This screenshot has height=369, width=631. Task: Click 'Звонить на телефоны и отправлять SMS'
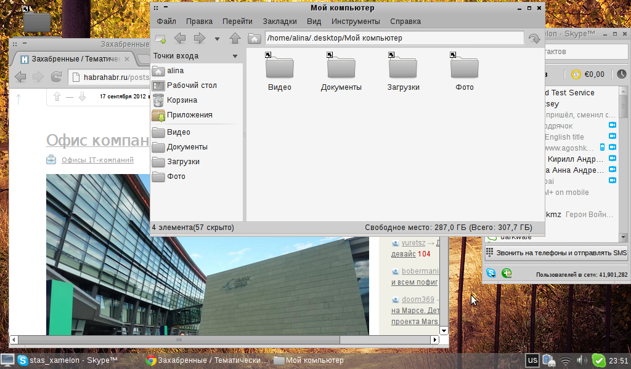point(556,253)
